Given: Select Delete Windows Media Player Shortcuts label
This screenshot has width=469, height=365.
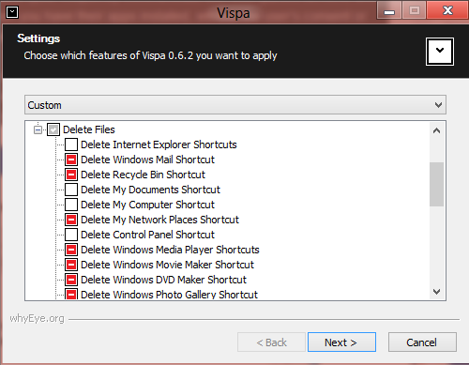Looking at the screenshot, I should point(170,250).
